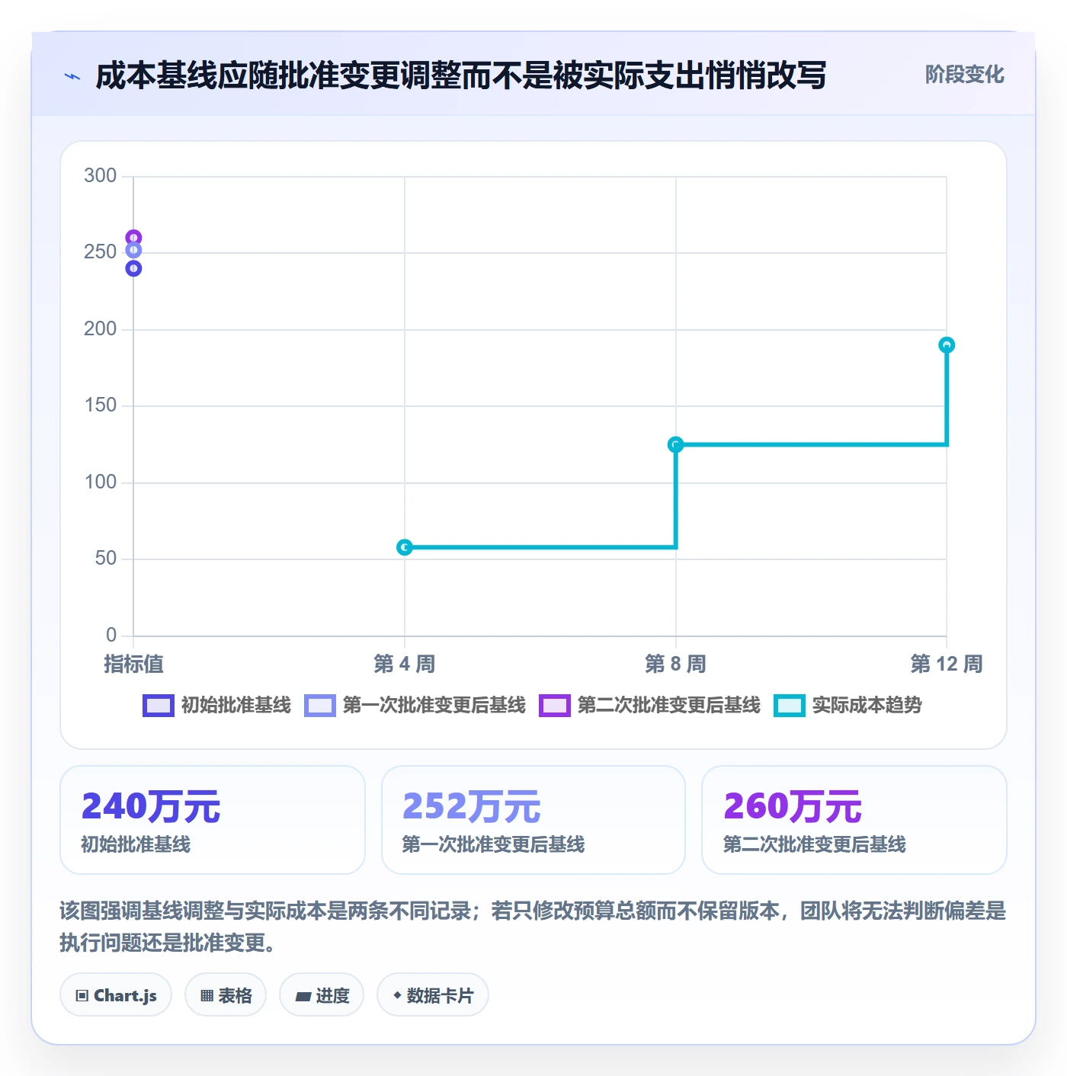This screenshot has height=1076, width=1067.
Task: Select the actual cost point at 第 4 周
Action: coord(405,547)
